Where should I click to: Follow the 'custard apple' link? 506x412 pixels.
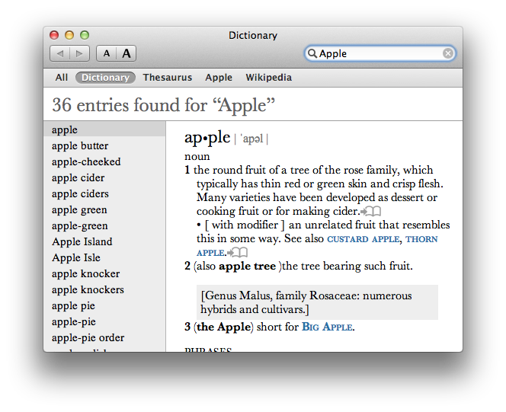click(x=363, y=239)
